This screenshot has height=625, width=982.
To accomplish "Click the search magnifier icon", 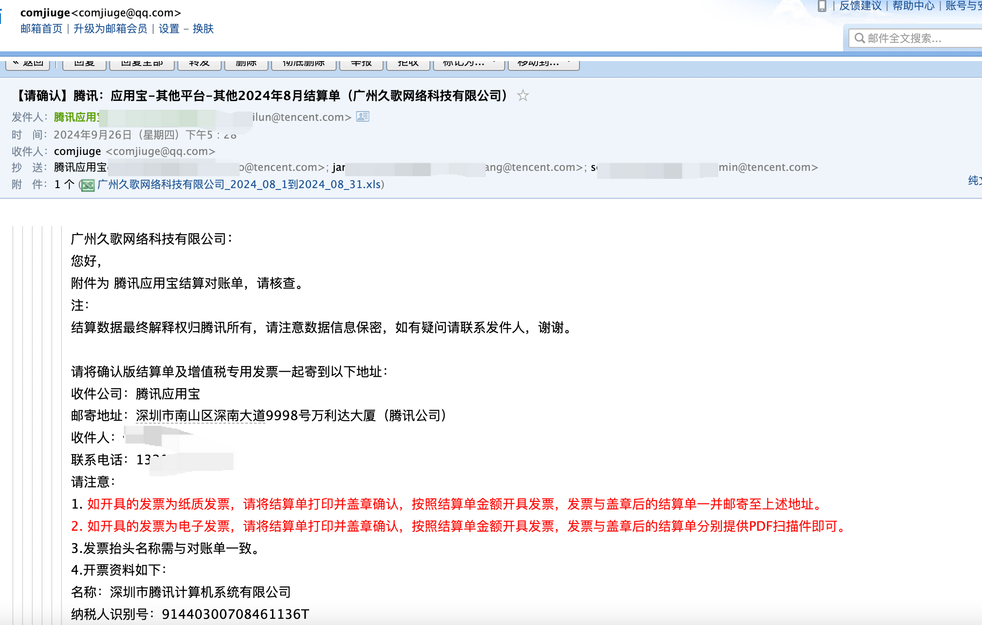I will pos(859,38).
